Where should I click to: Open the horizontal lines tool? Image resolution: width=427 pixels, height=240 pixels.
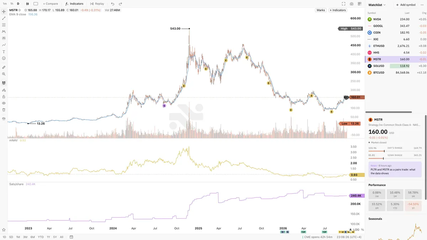coord(4,25)
